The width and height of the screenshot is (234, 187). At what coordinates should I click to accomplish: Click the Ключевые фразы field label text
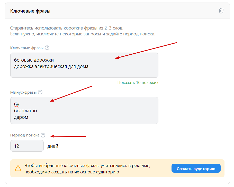[27, 48]
